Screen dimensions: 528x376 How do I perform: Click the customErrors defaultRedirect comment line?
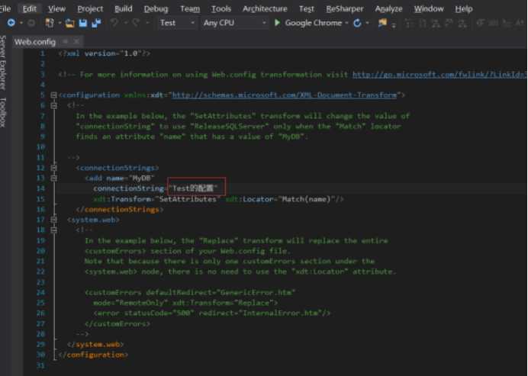coord(190,292)
